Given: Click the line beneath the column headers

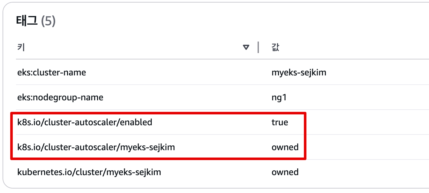Looking at the screenshot, I should 192,59.
